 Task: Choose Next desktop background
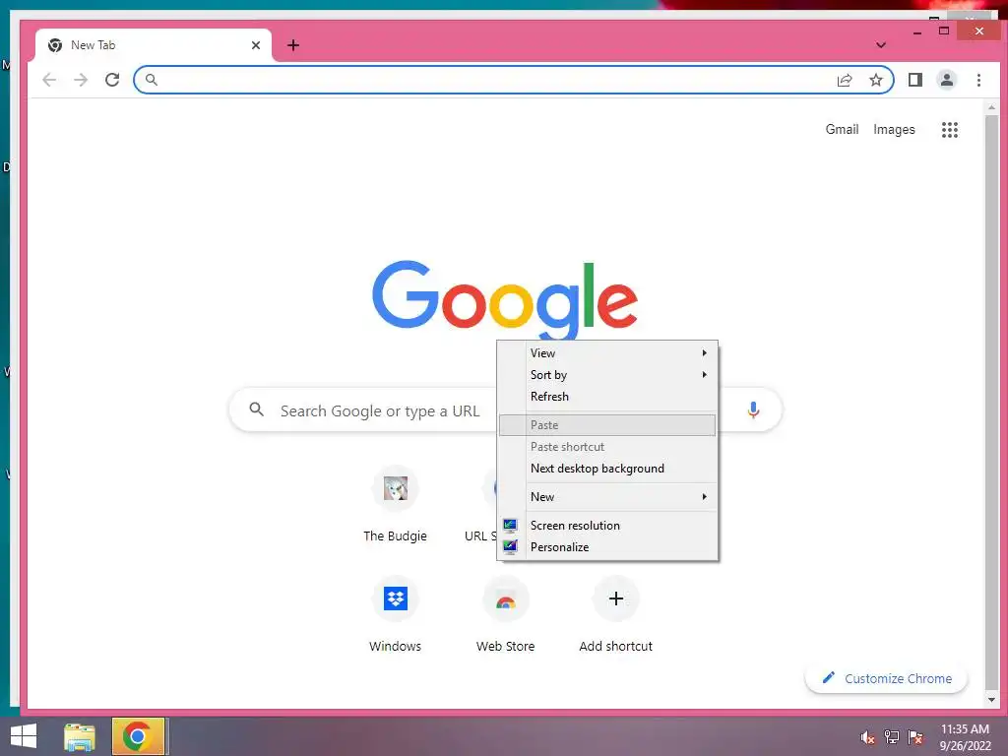click(x=607, y=469)
